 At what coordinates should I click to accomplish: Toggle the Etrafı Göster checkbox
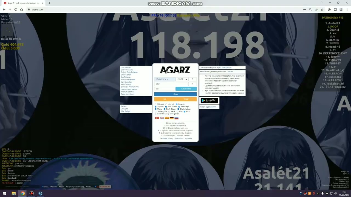[165, 109]
